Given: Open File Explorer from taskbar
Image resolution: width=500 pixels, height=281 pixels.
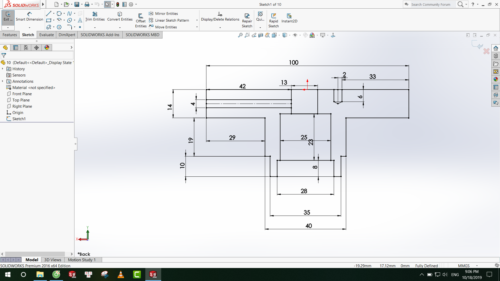Looking at the screenshot, I should pos(40,274).
